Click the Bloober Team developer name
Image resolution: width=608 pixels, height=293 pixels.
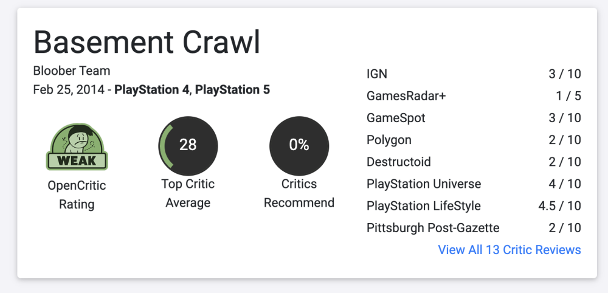(x=72, y=71)
